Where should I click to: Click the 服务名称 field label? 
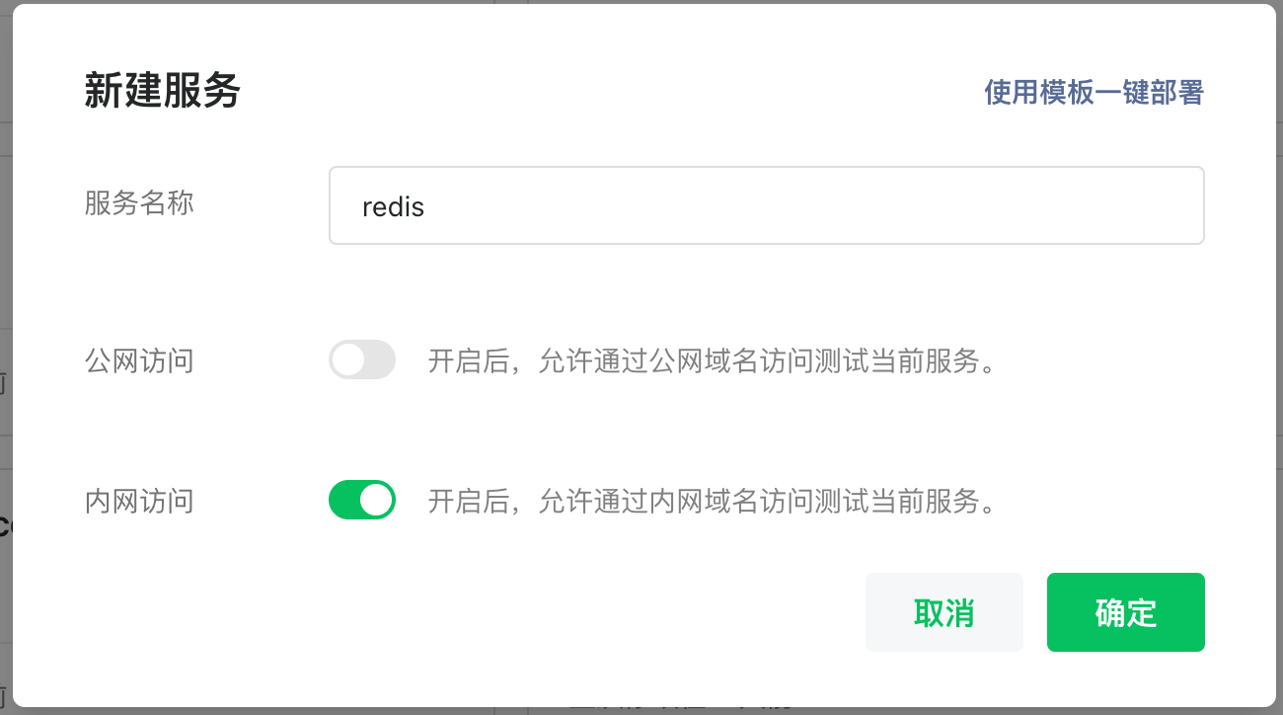point(139,204)
